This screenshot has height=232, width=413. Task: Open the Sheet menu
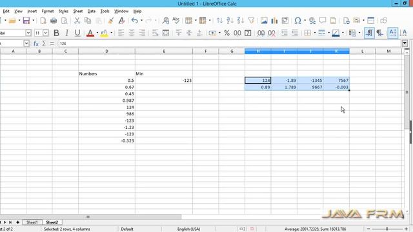77,11
